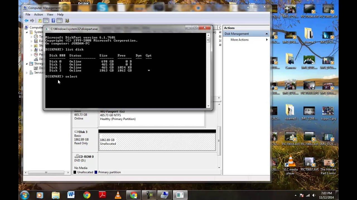This screenshot has width=357, height=200.
Task: Select the Disk Management tree icon
Action: coord(36,68)
